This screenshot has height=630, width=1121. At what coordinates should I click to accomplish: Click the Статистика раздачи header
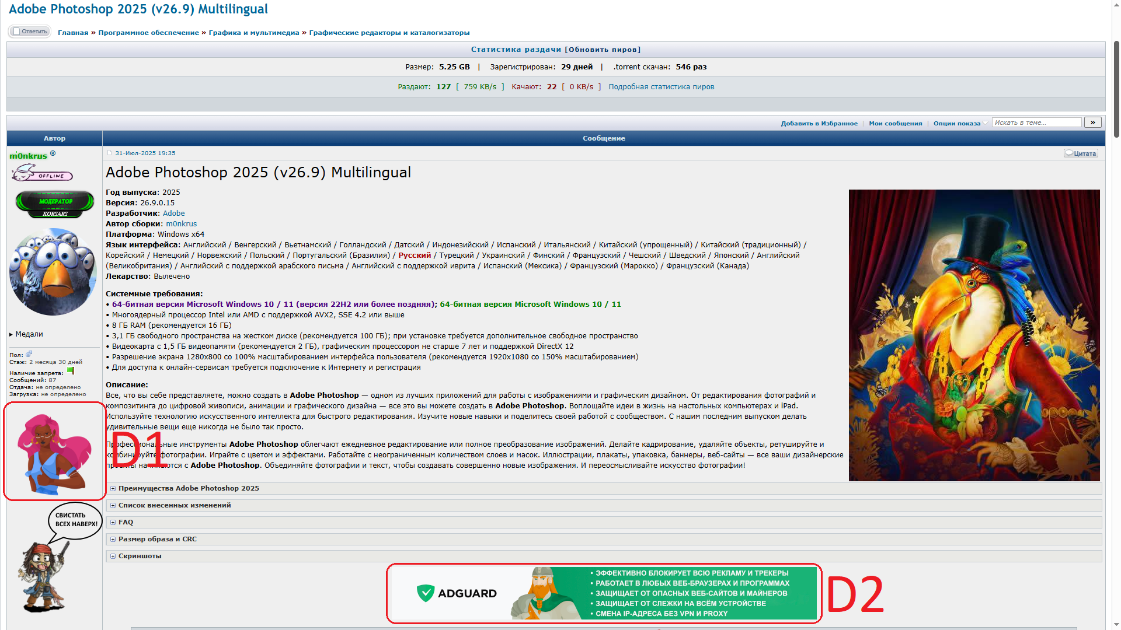coord(516,50)
